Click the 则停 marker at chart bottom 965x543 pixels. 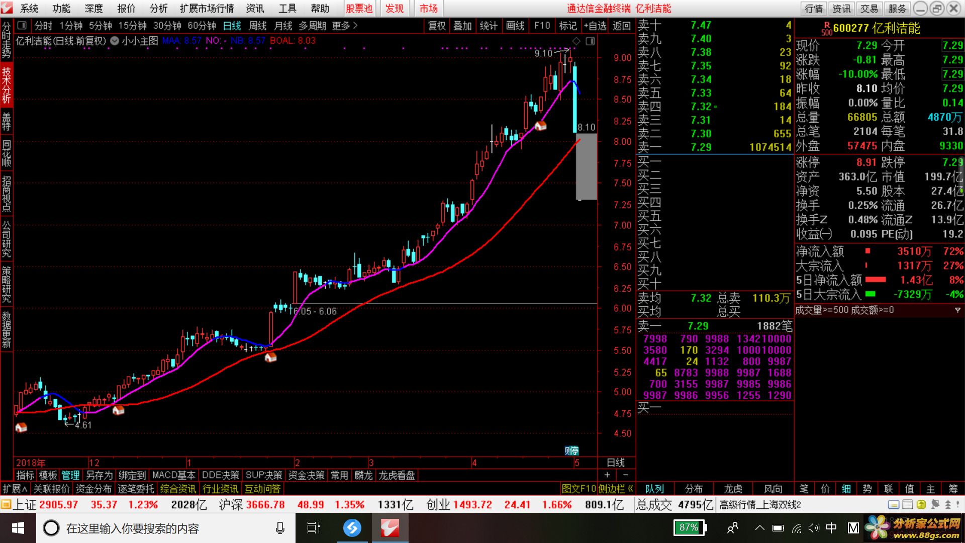point(571,450)
